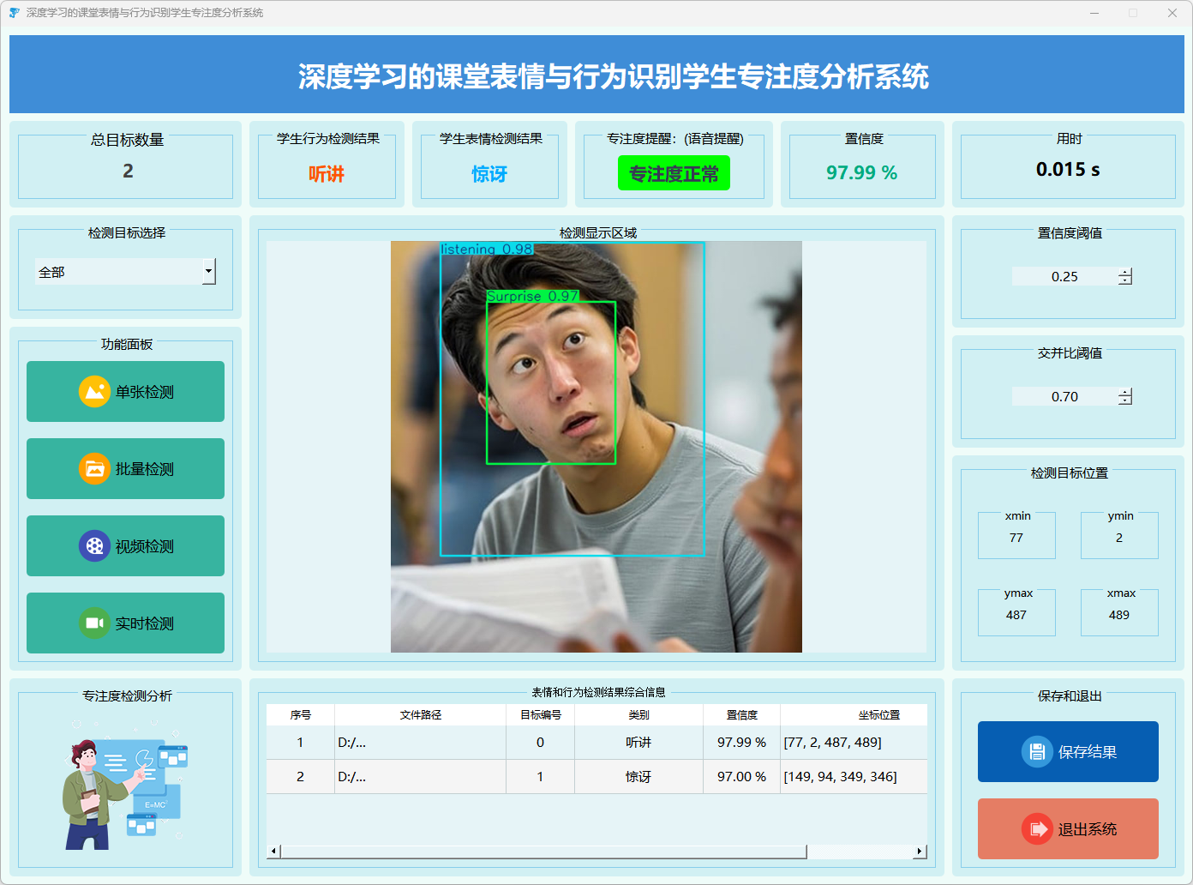Select the second result row showing 惊讶

pos(638,777)
